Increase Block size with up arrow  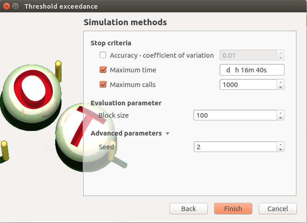(280, 113)
